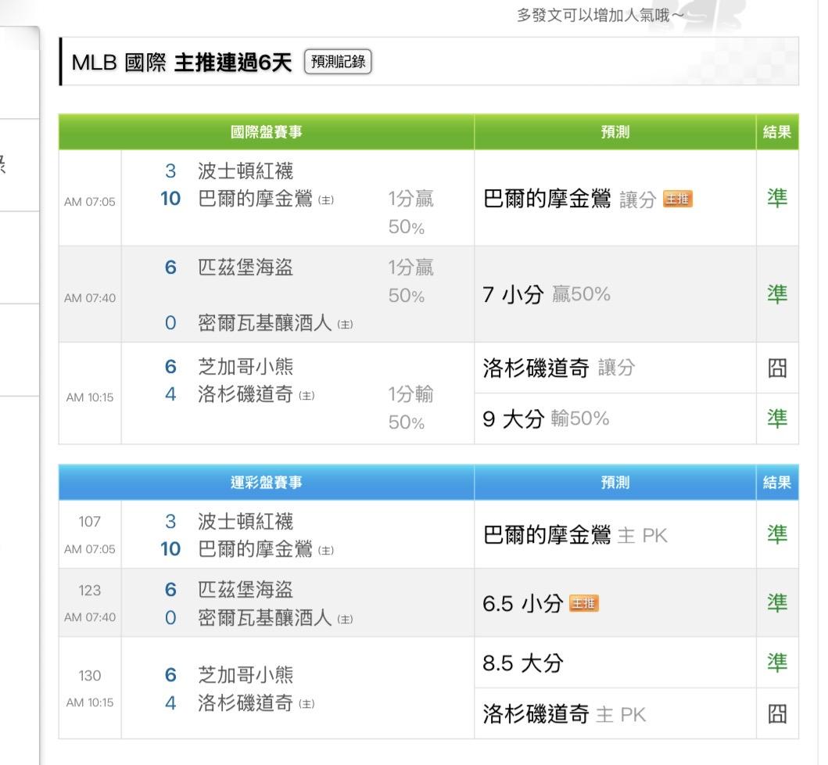Click the prediction 巴爾的摩金鶯 讓分
This screenshot has width=828, height=765.
(x=569, y=199)
